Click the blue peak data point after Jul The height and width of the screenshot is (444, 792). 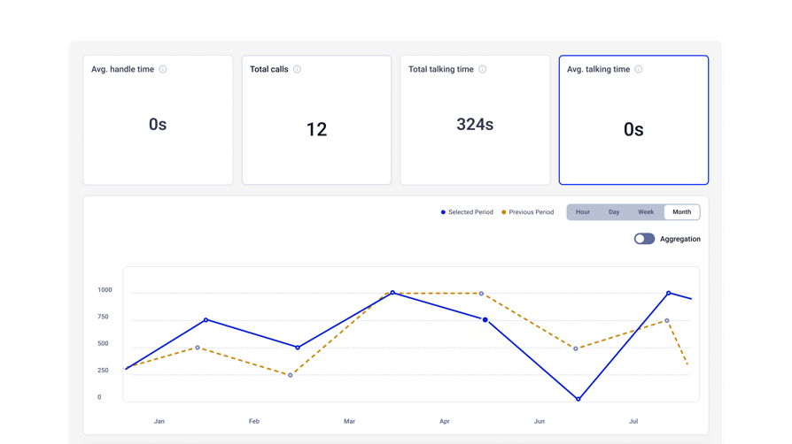[668, 293]
